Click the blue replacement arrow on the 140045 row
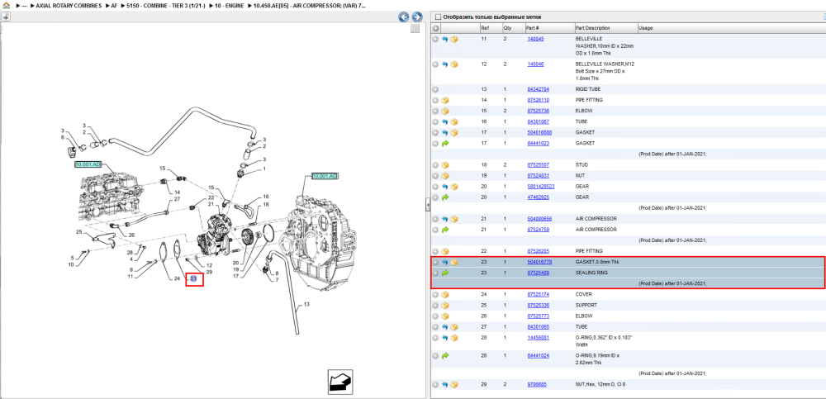The width and height of the screenshot is (826, 399). tap(444, 39)
